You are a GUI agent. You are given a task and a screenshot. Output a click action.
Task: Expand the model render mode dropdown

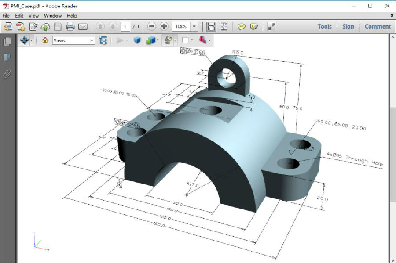tap(158, 40)
